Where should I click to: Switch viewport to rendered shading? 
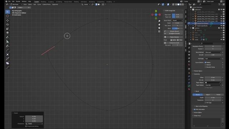point(183,5)
